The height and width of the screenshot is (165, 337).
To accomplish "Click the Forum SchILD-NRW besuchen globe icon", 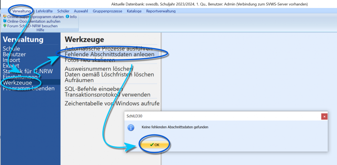I will tap(5, 26).
